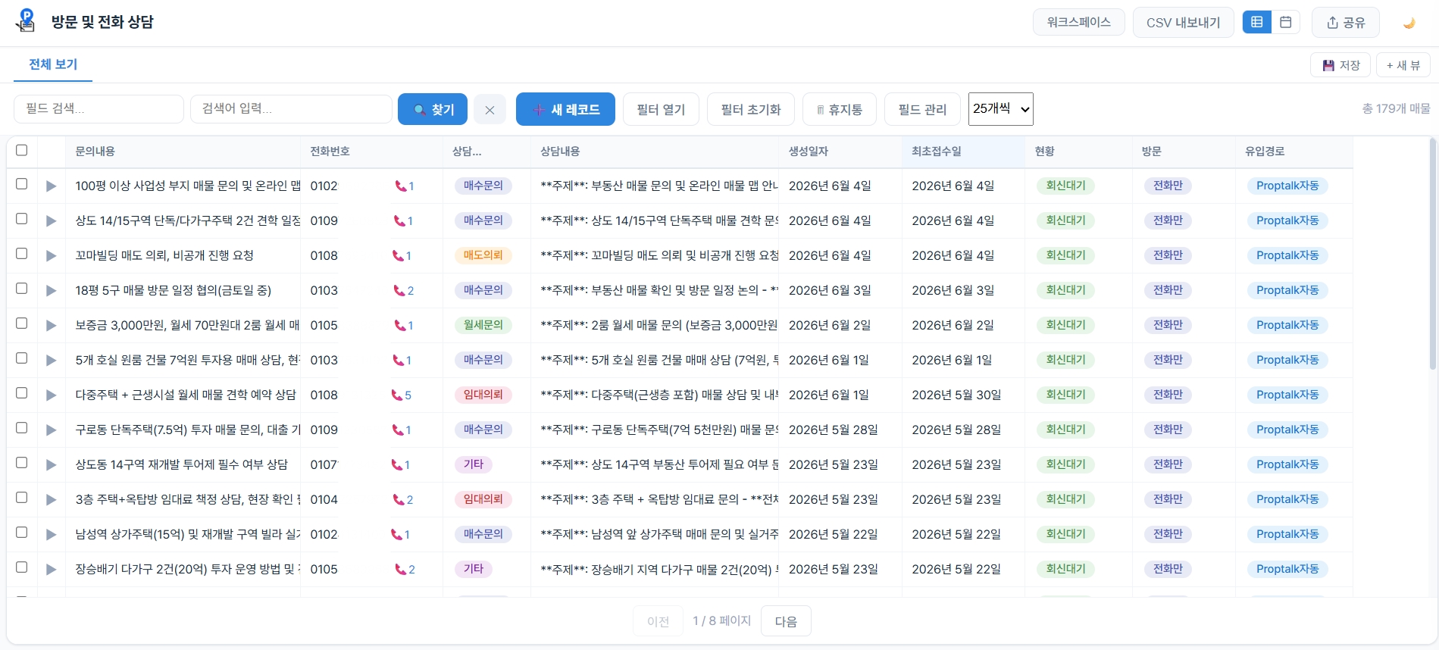Select the 전체 보기 tab

point(53,64)
